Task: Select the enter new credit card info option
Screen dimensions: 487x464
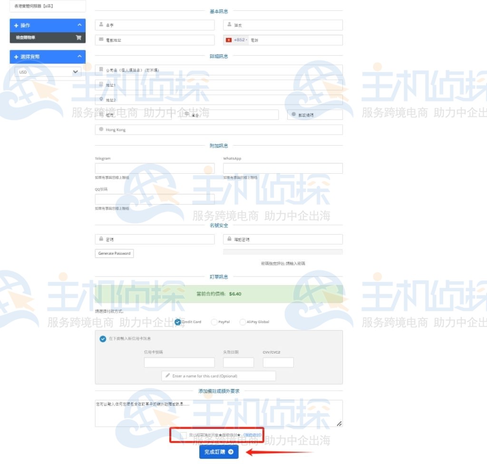Action: pyautogui.click(x=103, y=338)
